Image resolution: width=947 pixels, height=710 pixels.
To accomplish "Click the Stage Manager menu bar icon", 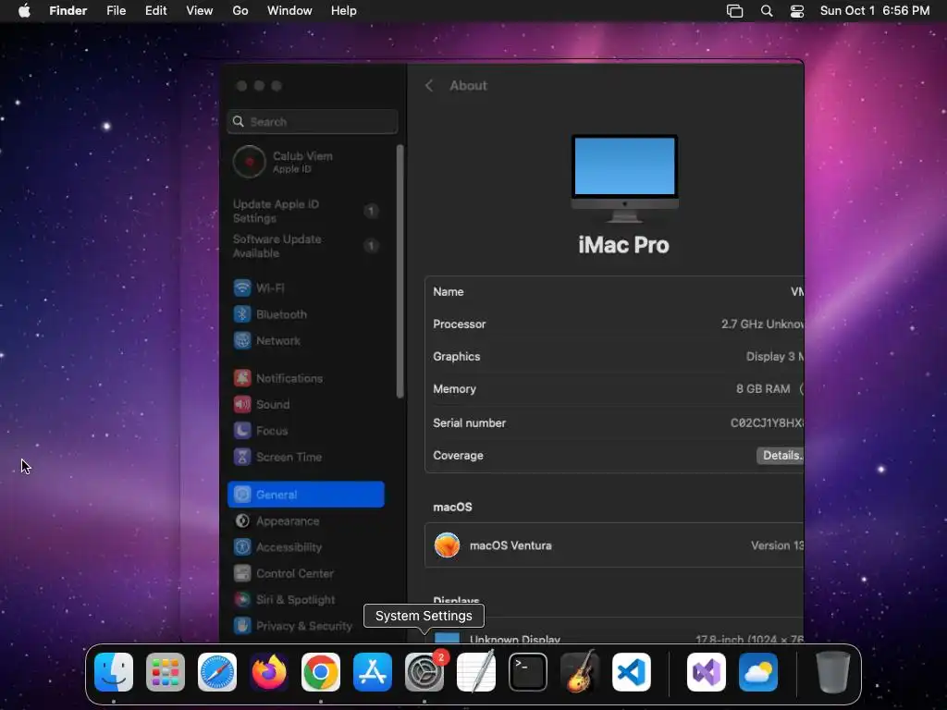I will (734, 11).
